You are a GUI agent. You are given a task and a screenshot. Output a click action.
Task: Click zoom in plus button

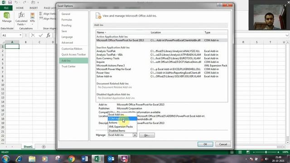coord(278,152)
